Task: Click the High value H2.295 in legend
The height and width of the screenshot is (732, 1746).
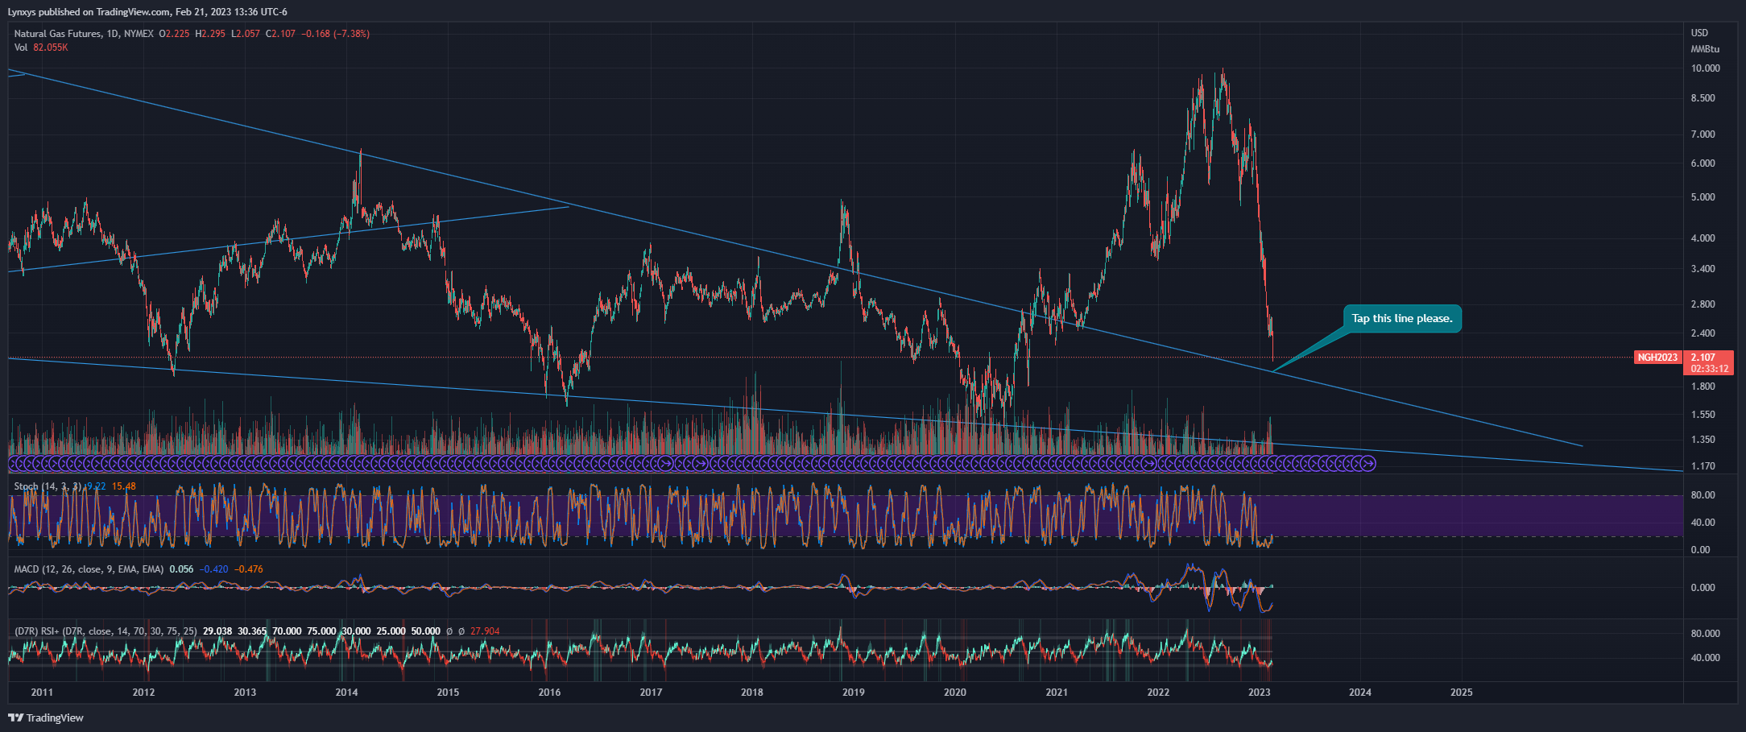Action: coord(210,34)
